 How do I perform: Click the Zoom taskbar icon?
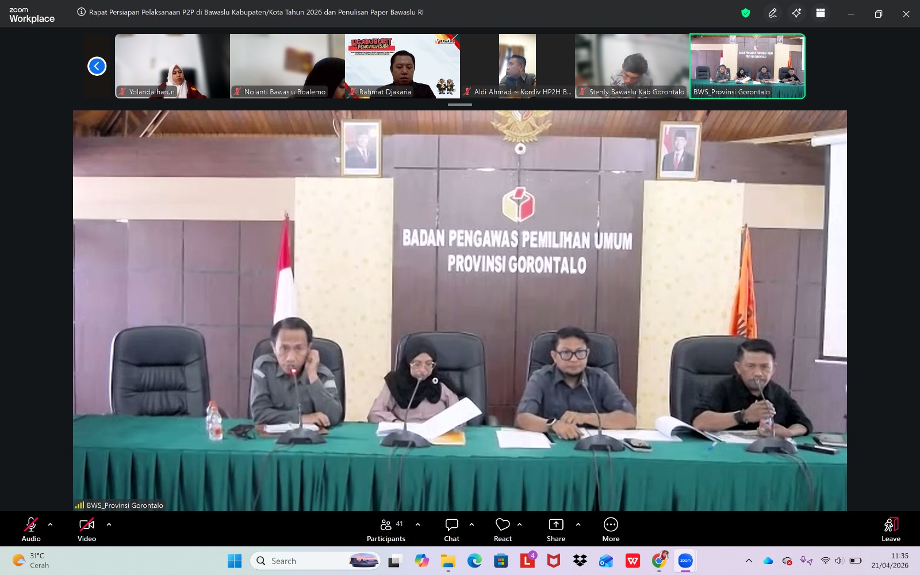(685, 561)
